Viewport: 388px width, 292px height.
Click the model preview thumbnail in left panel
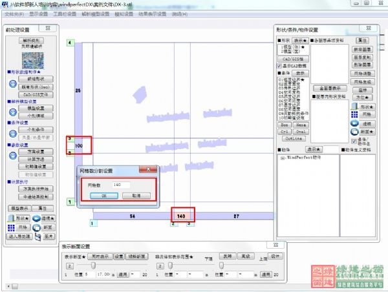[x=32, y=59]
